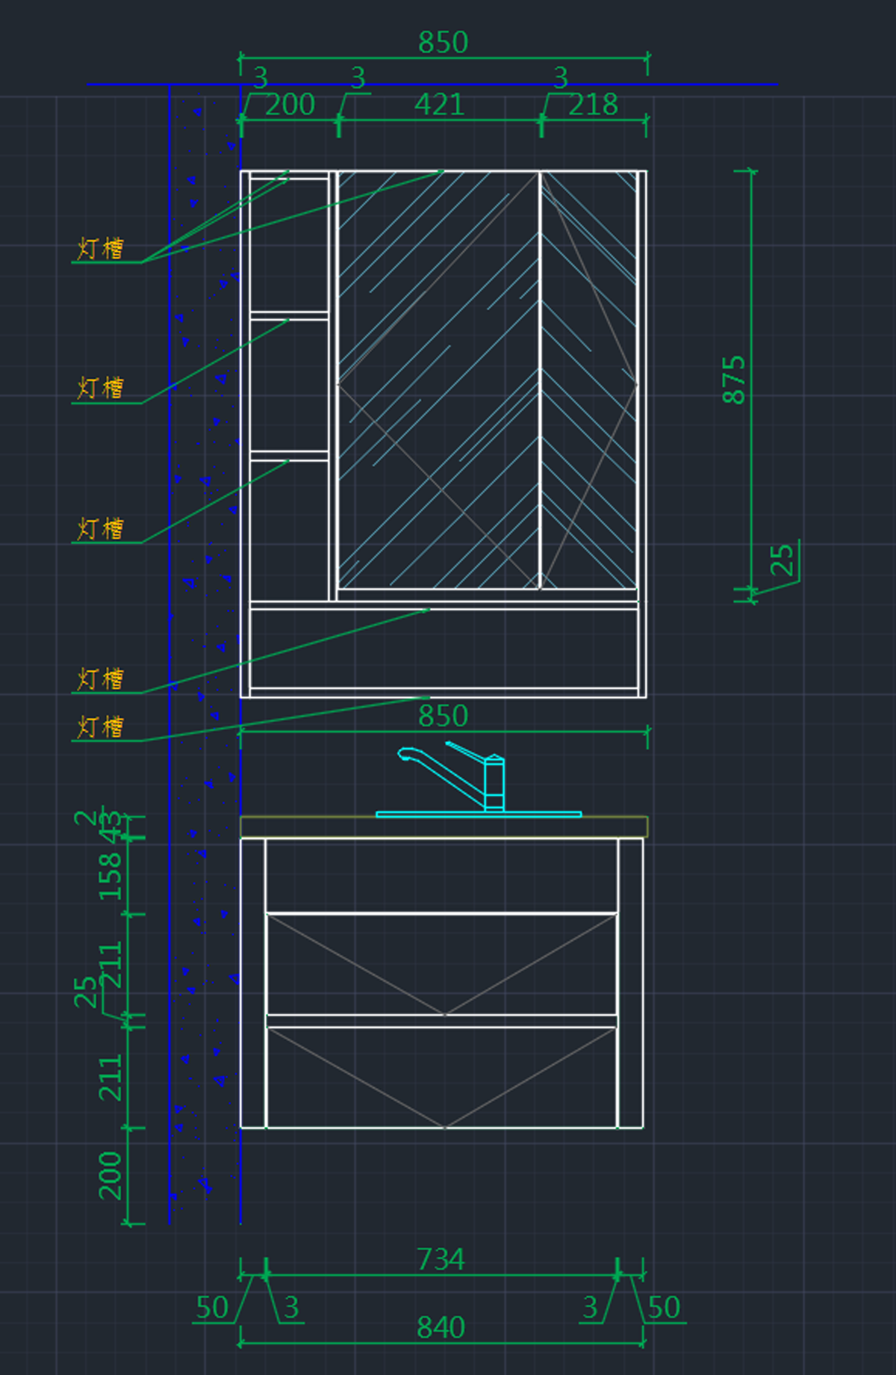Select the 421 dimension text

tap(439, 105)
